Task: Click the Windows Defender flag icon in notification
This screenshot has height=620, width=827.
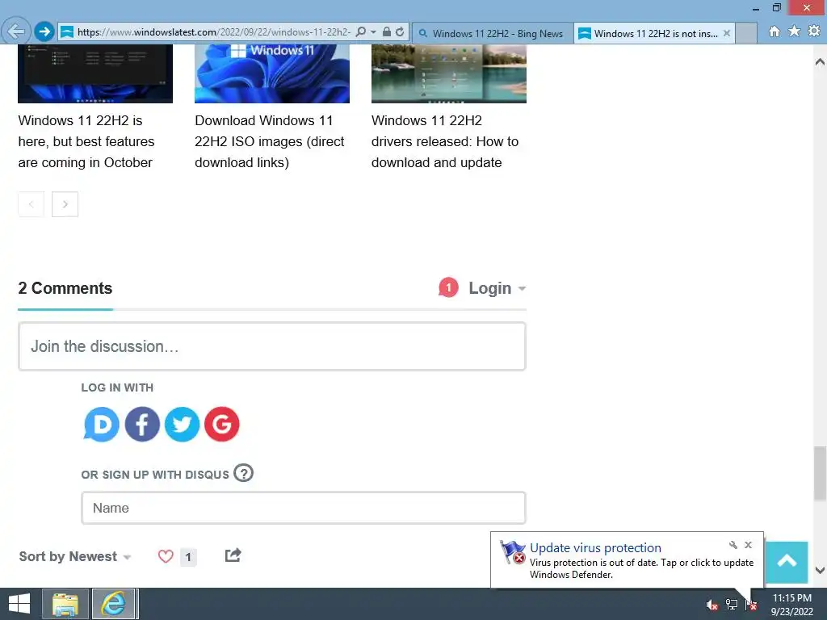Action: pos(513,552)
